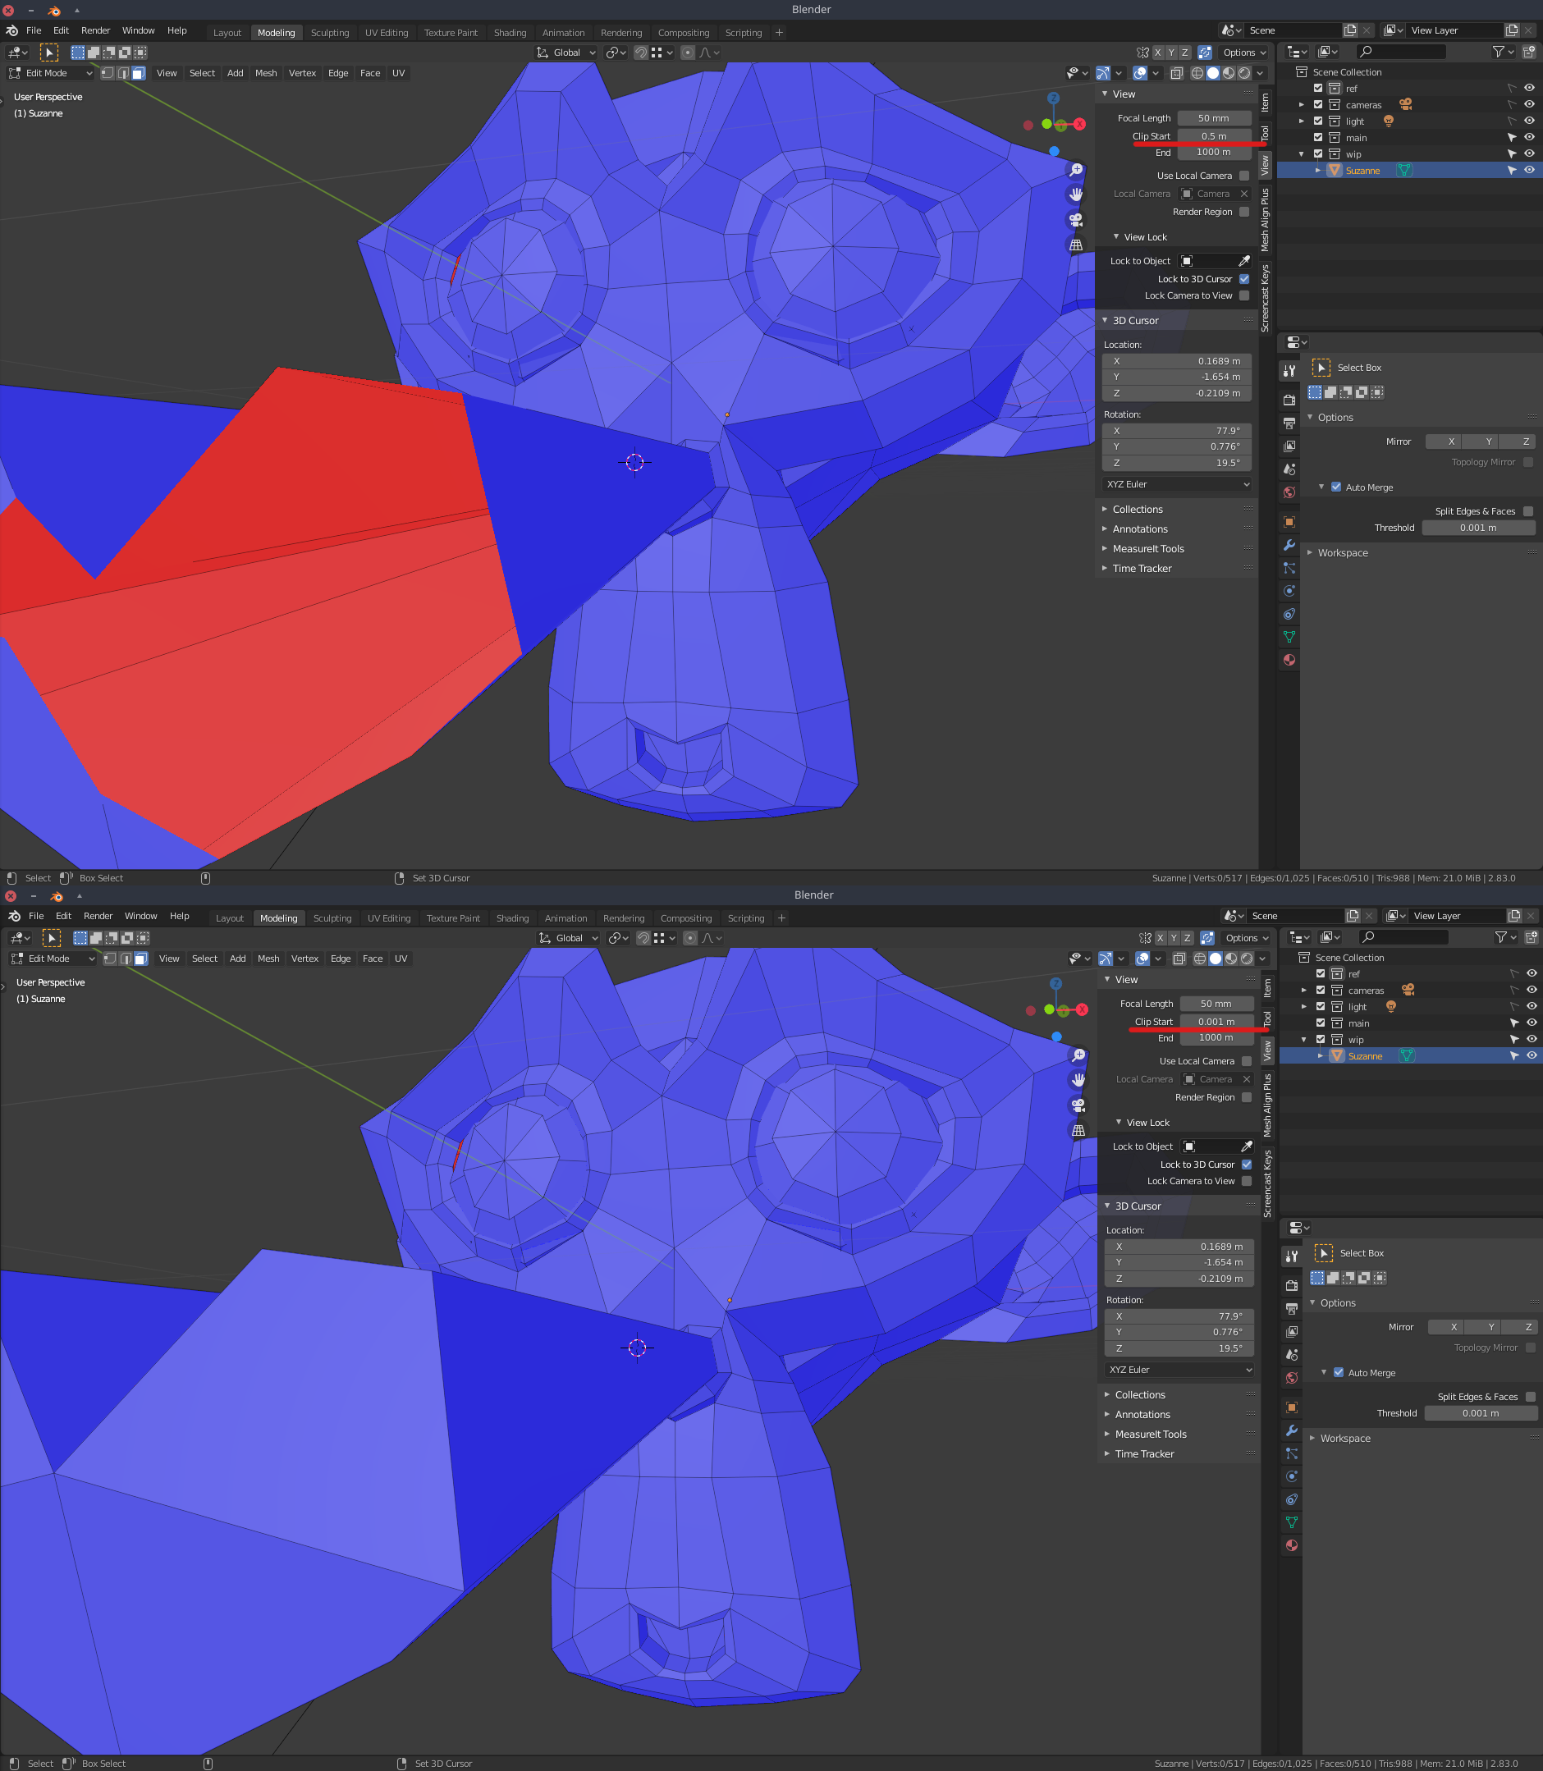Viewport: 1543px width, 1771px height.
Task: Enable Split Edges & Faces in upper window
Action: tap(1527, 511)
